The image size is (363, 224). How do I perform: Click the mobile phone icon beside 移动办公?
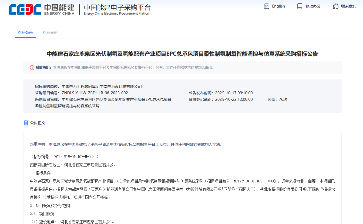299,6
